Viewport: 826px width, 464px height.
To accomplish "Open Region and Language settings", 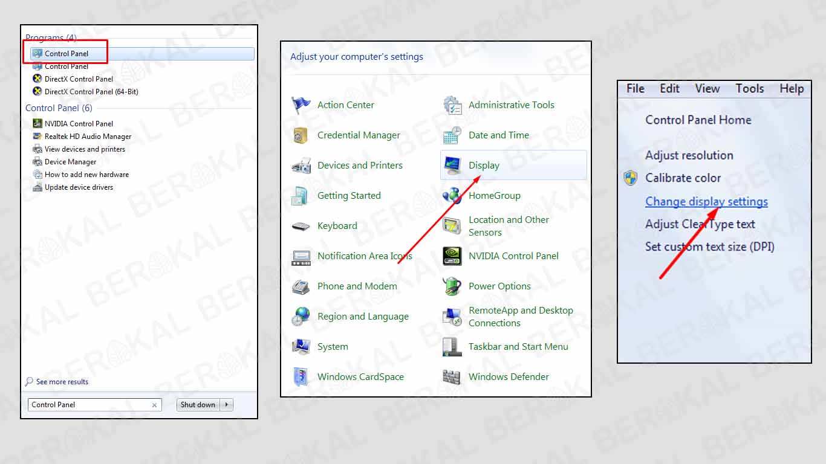I will [x=363, y=316].
